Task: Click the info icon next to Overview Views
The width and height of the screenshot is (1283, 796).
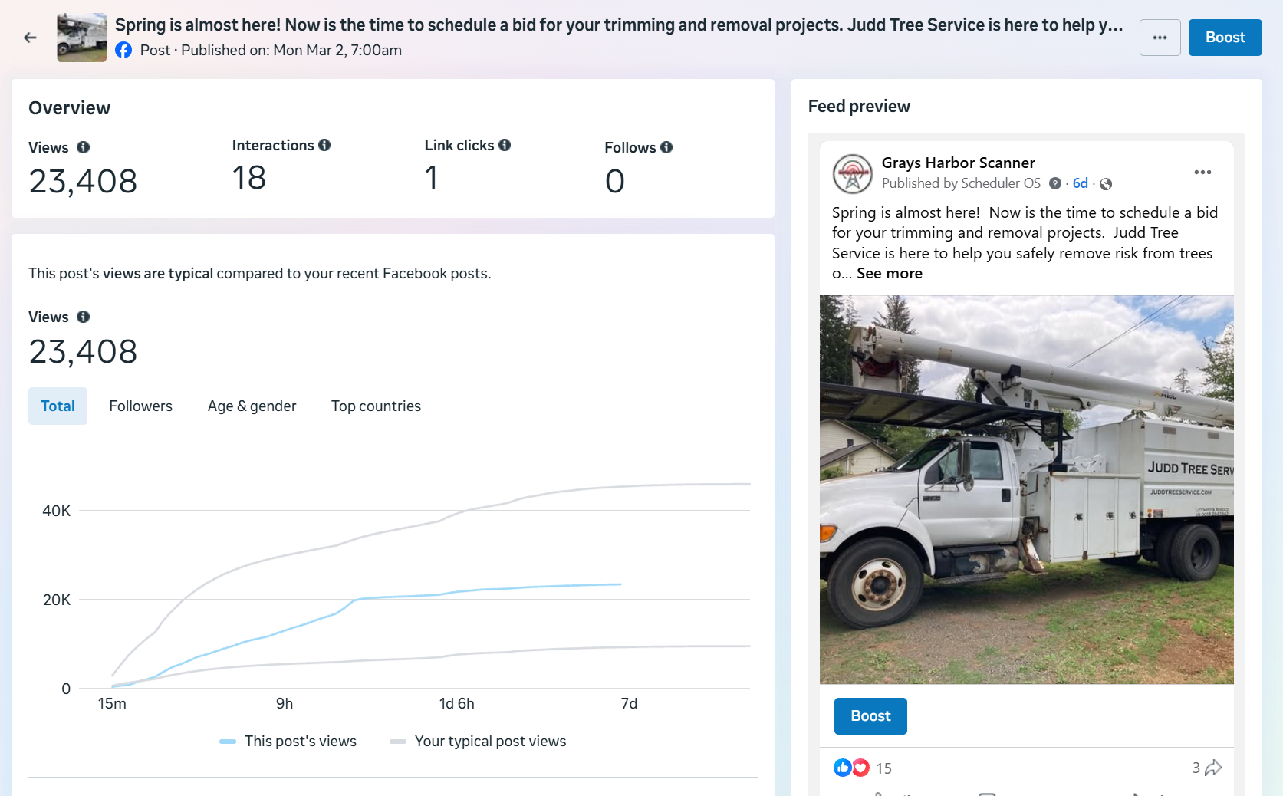Action: pyautogui.click(x=84, y=147)
